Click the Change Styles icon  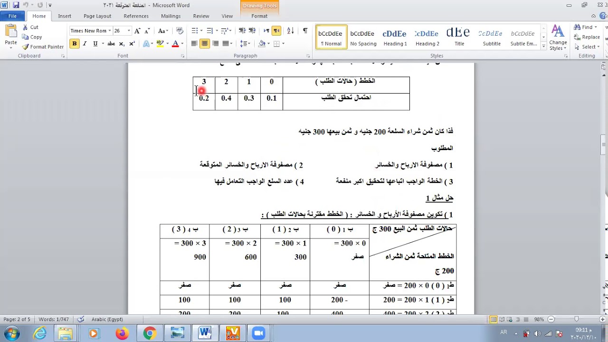point(558,37)
